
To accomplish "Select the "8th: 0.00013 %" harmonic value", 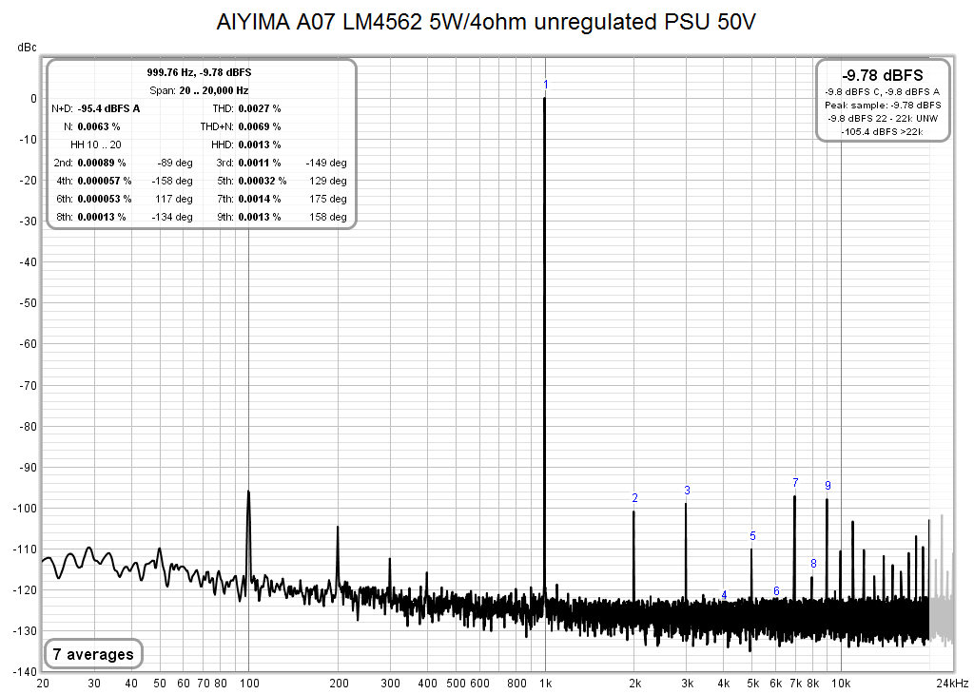I will click(90, 217).
